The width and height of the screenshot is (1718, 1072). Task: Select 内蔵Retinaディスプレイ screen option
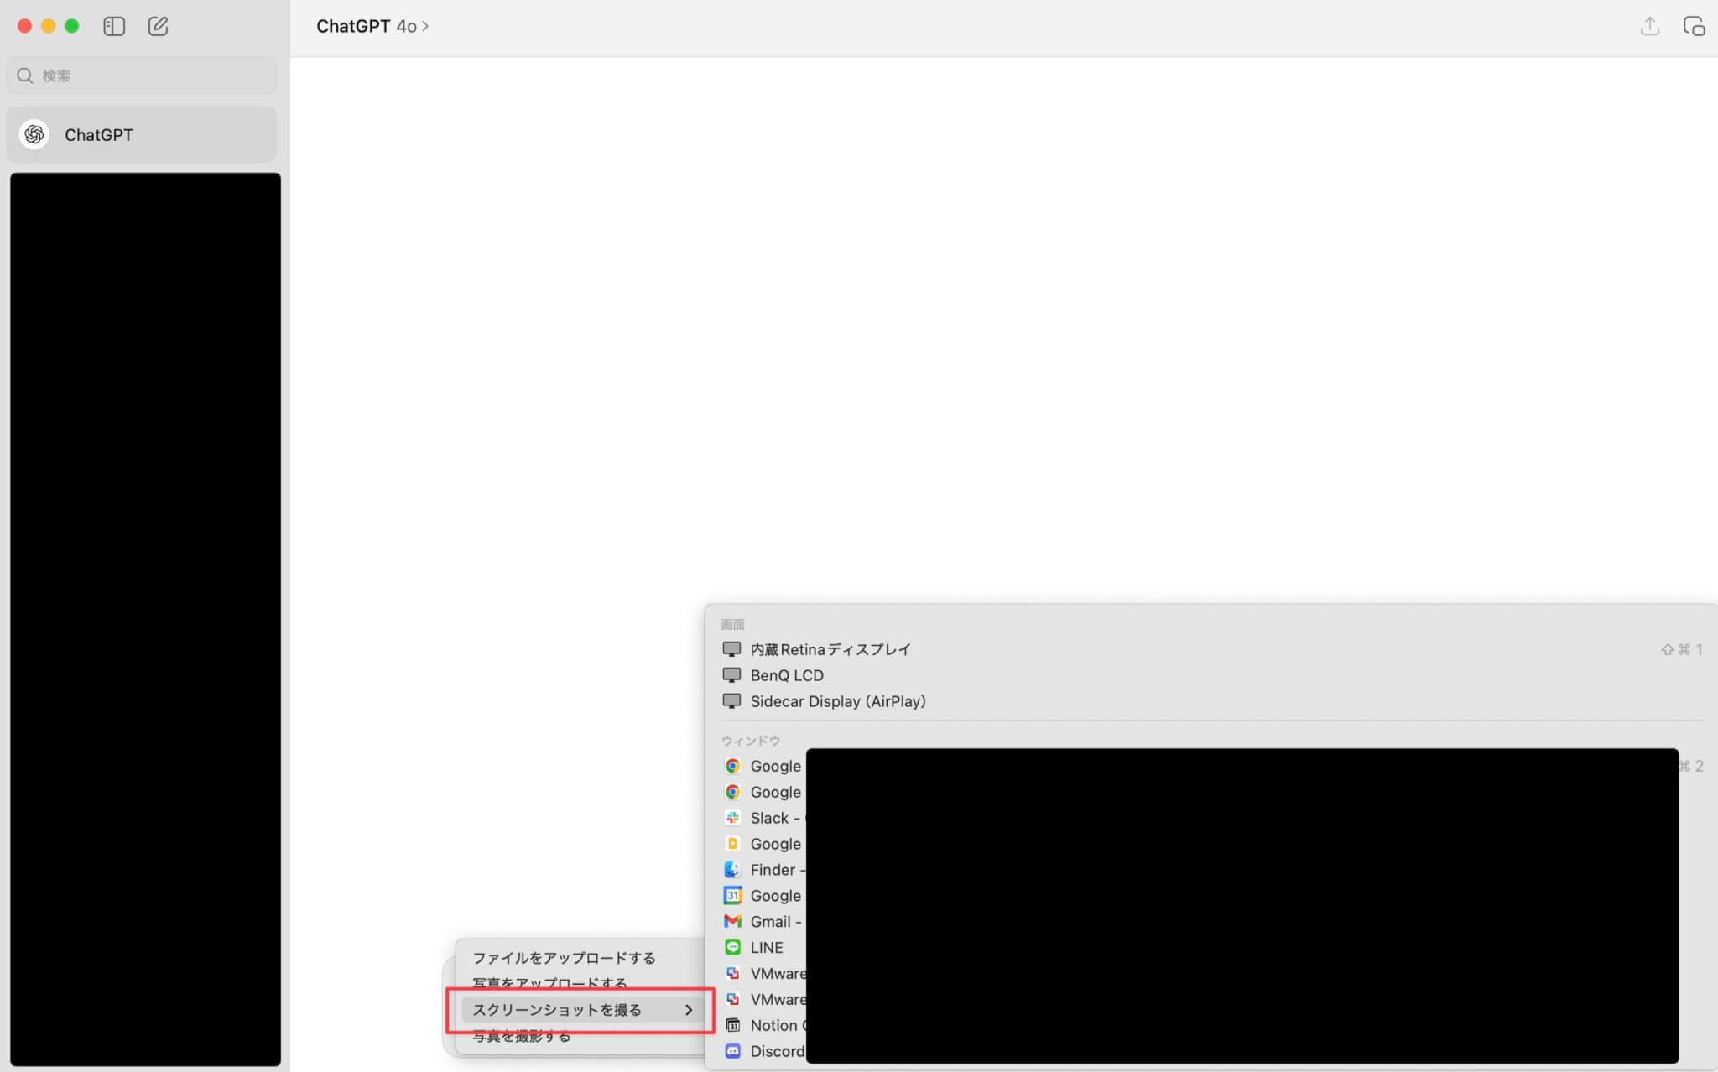point(1212,649)
